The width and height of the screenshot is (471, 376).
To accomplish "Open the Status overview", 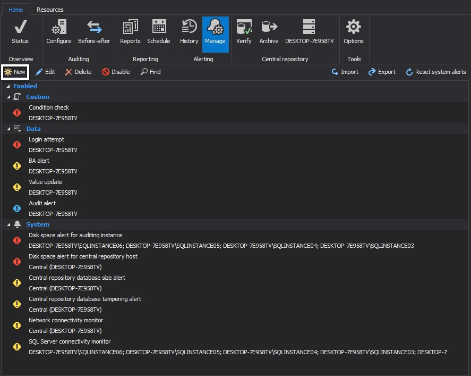I will (x=20, y=32).
